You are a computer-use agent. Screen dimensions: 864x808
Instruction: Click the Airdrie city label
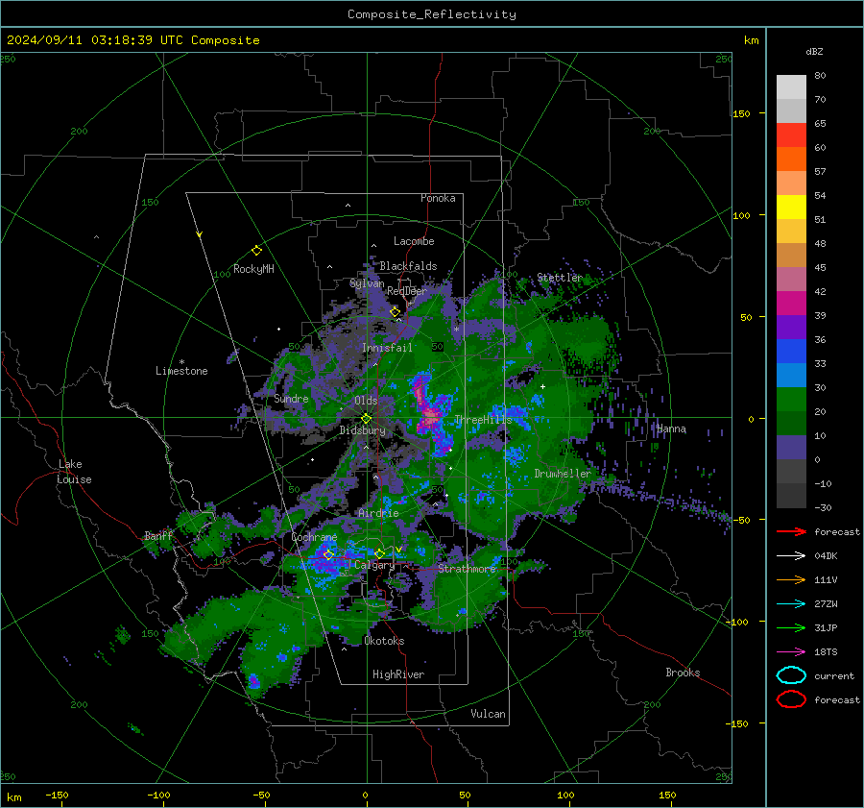tap(378, 513)
